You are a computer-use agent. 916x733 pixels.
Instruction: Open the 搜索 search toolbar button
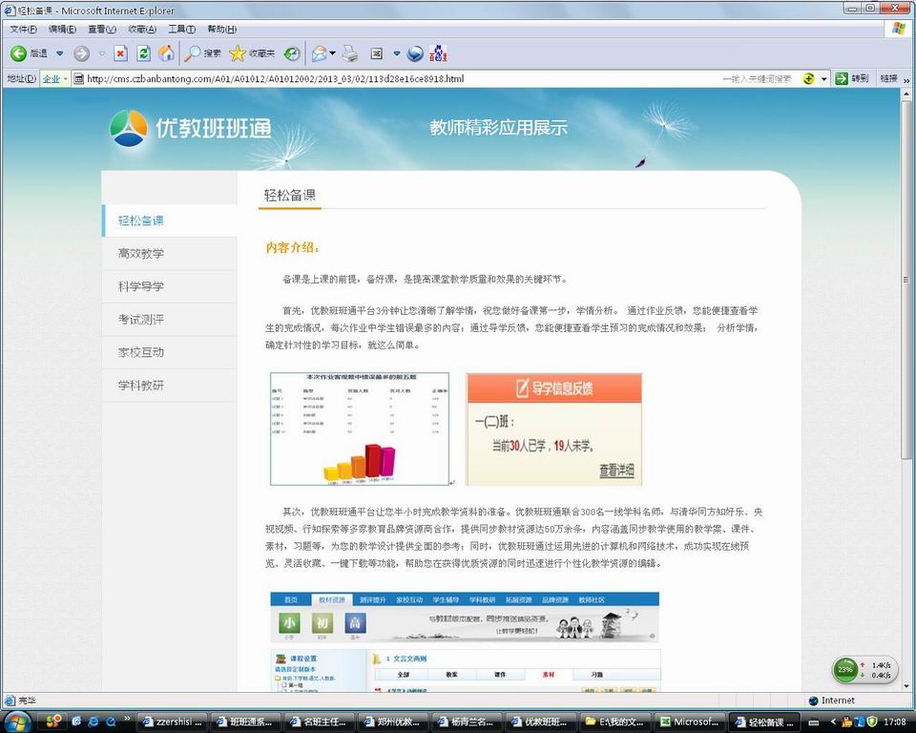[x=202, y=53]
